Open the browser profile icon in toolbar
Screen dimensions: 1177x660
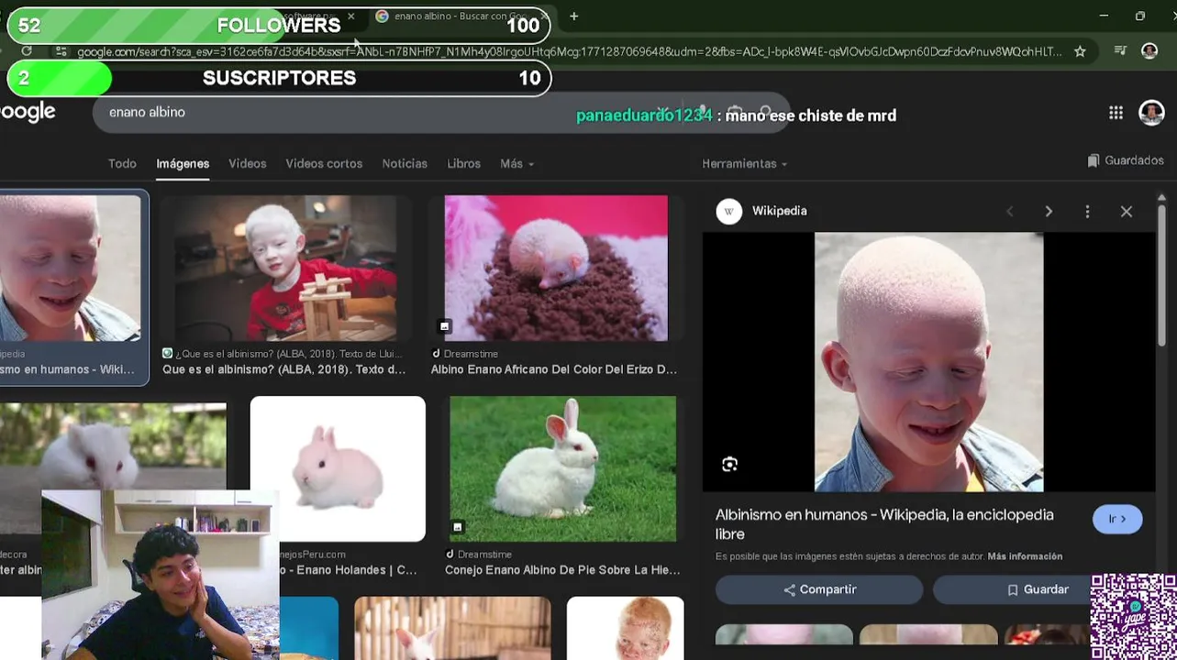coord(1149,51)
